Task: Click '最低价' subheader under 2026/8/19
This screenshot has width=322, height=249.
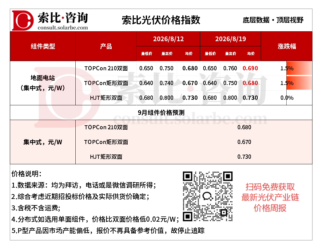Action: [x=210, y=54]
